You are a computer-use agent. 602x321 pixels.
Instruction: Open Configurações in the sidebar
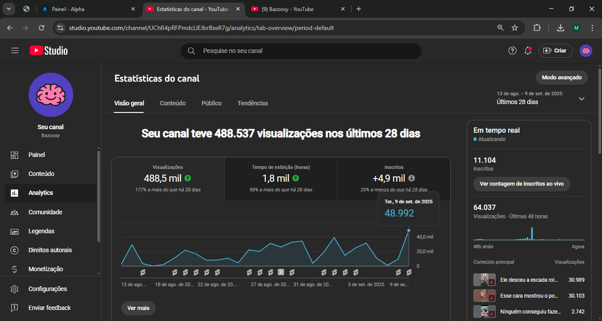click(48, 289)
